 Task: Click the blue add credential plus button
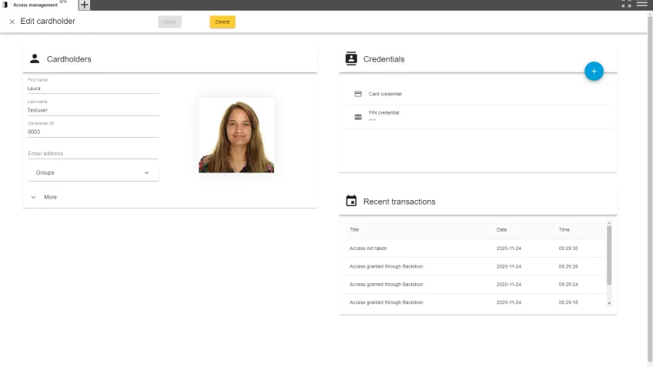click(594, 71)
